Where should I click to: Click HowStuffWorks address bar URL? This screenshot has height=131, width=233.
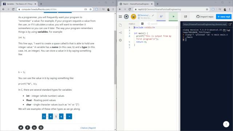[x=39, y=9]
